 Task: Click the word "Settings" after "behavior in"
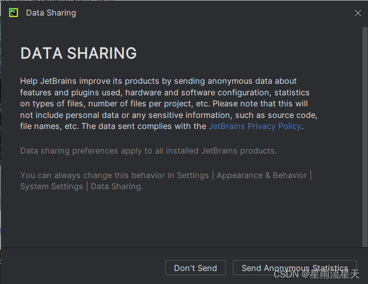pyautogui.click(x=193, y=175)
